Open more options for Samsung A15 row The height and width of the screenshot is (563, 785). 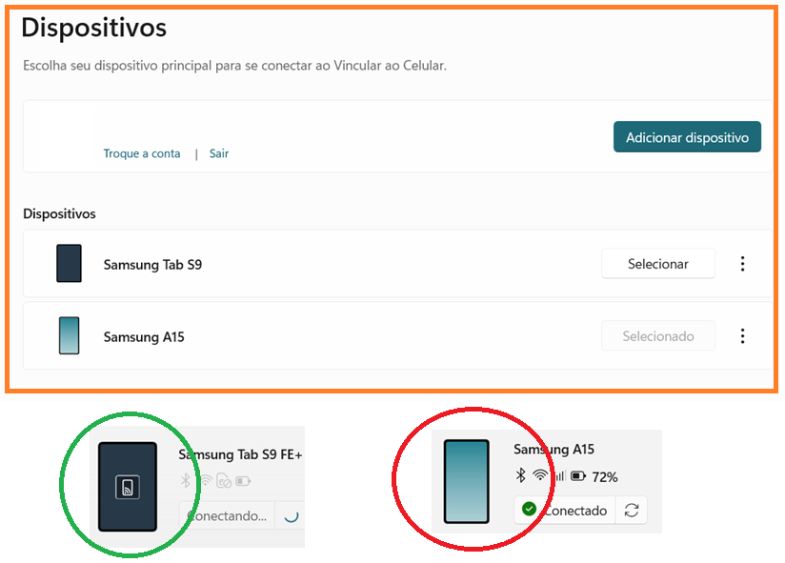pyautogui.click(x=742, y=335)
